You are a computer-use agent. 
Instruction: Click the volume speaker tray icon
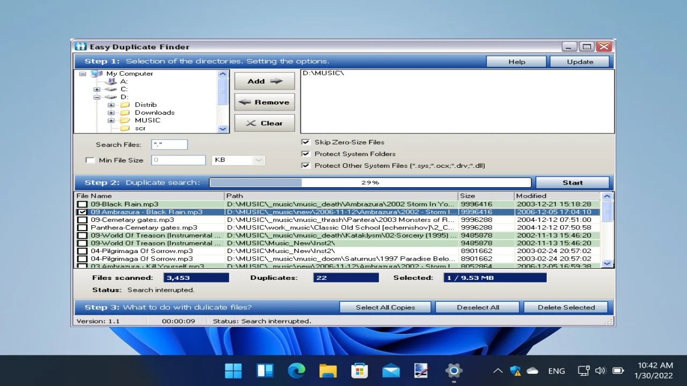pos(601,370)
